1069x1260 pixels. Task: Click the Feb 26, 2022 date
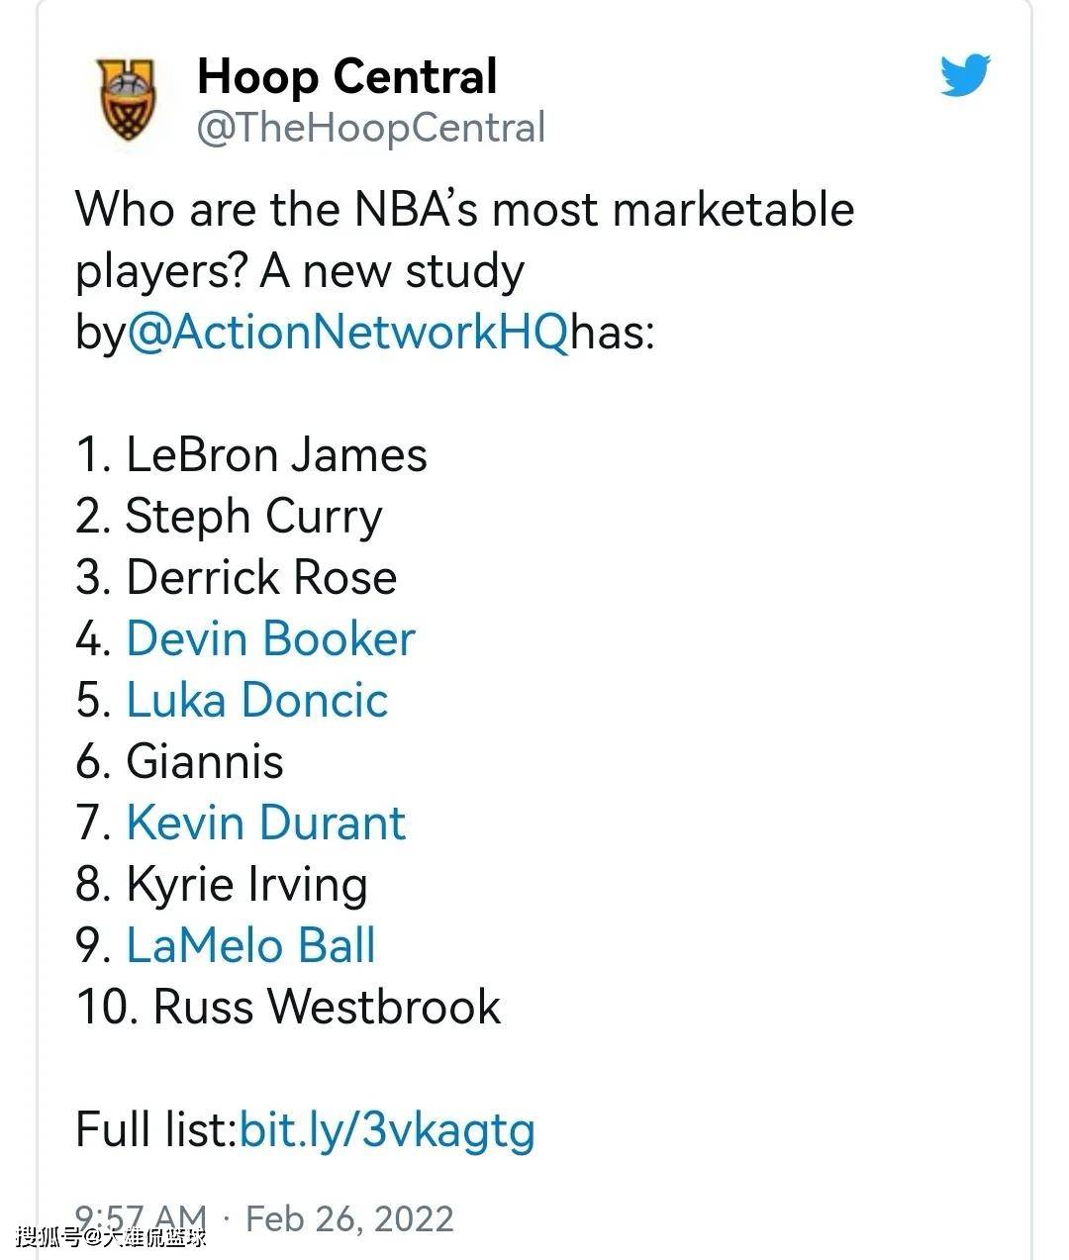tap(349, 1218)
